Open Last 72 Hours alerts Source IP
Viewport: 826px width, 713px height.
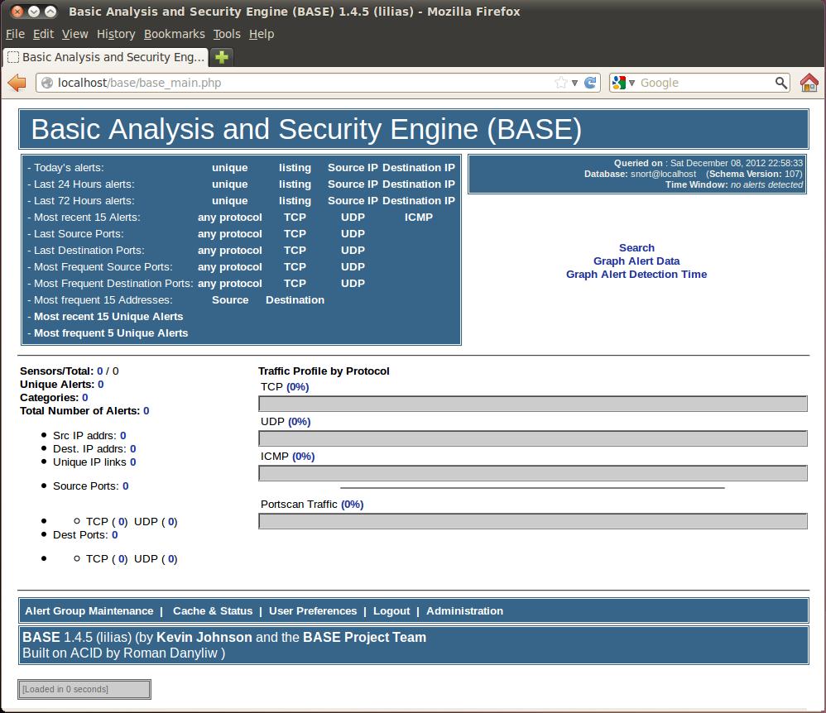[x=353, y=201]
